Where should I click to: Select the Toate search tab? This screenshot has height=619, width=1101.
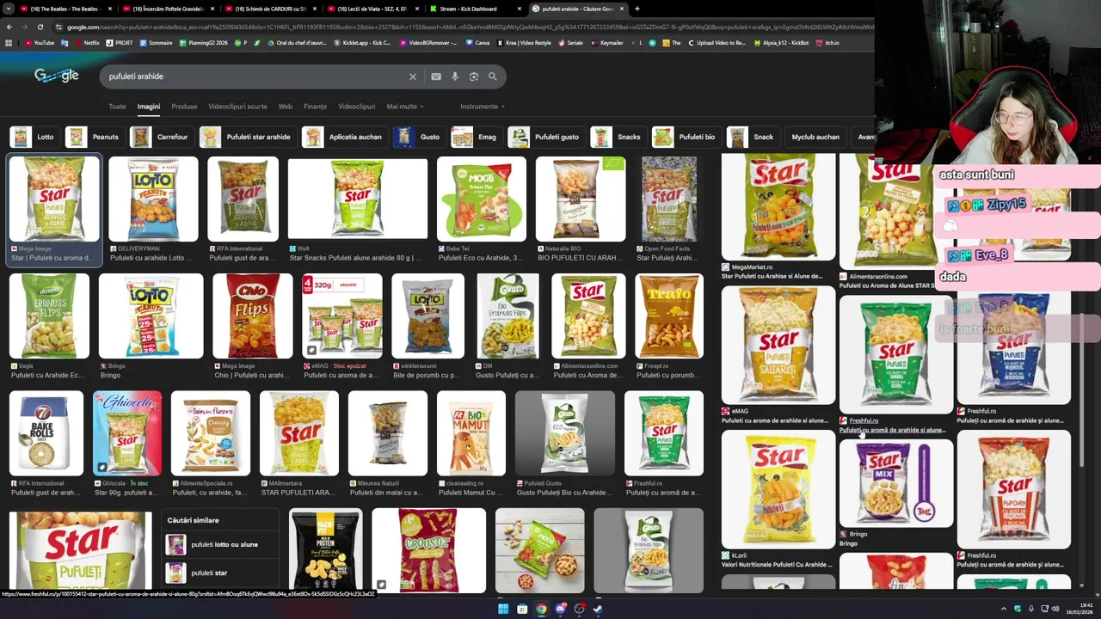tap(117, 107)
